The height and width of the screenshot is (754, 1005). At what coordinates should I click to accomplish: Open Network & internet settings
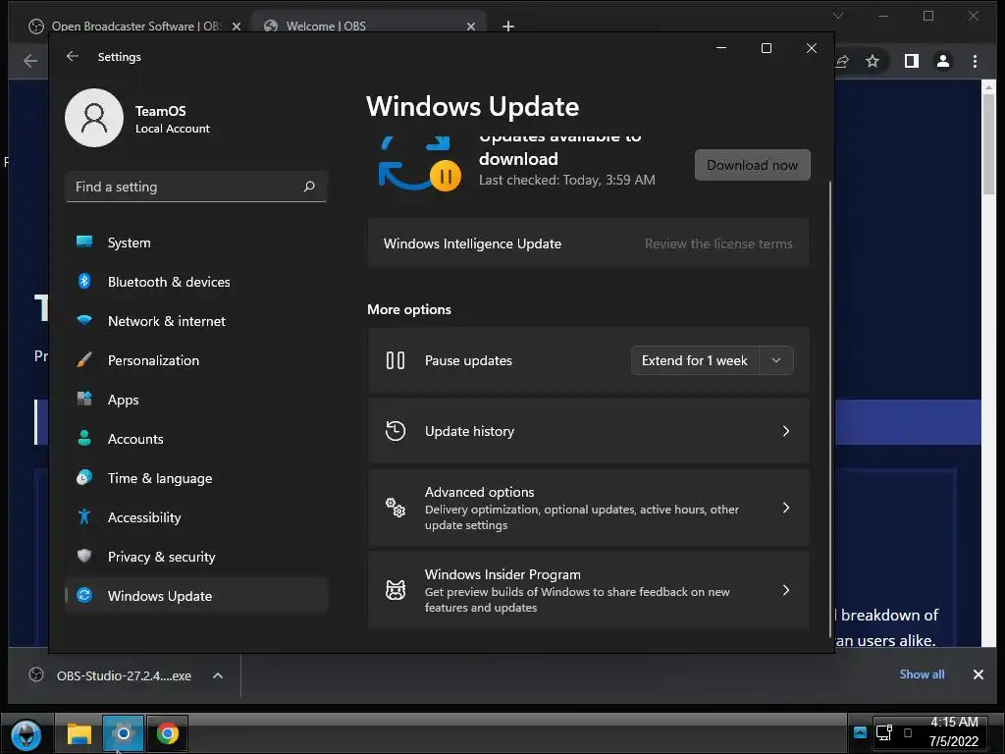point(196,321)
